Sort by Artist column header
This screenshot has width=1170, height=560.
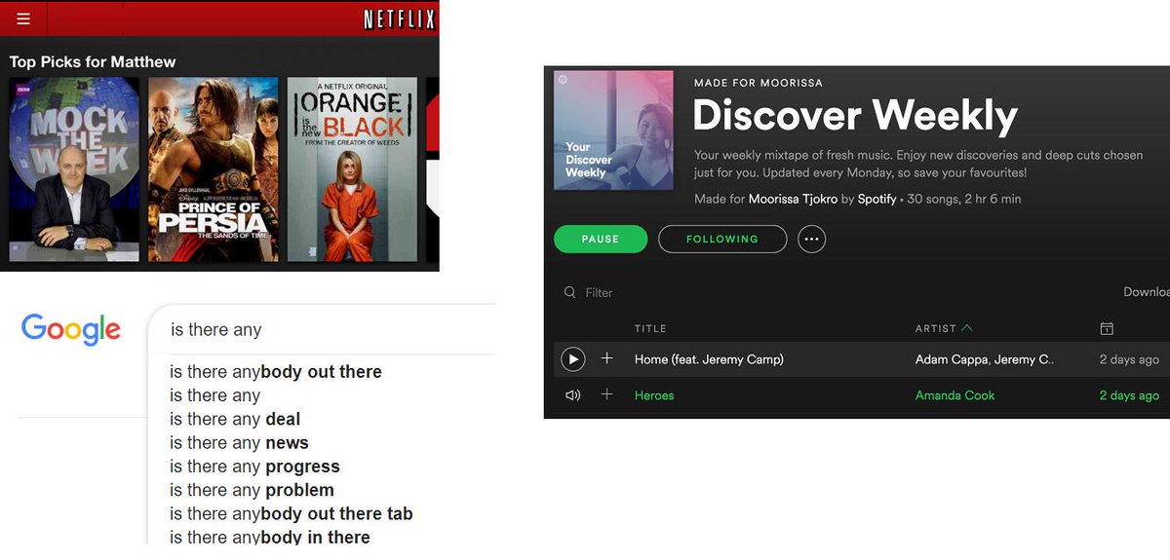[x=944, y=328]
